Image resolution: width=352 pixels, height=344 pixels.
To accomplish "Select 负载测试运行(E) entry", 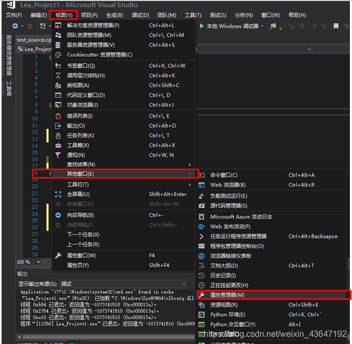I will [x=272, y=196].
